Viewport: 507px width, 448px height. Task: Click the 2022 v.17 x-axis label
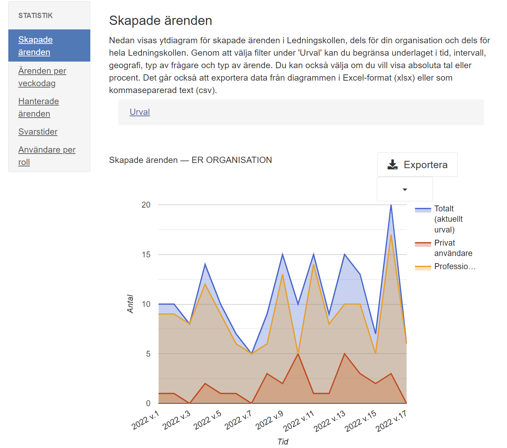click(391, 421)
